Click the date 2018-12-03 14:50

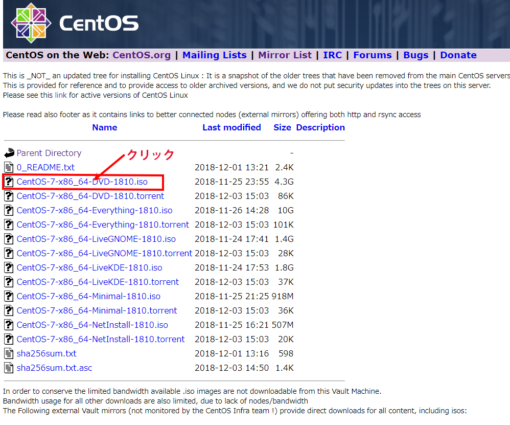pyautogui.click(x=231, y=368)
